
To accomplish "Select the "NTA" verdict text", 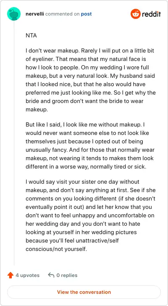I will coord(31,36).
